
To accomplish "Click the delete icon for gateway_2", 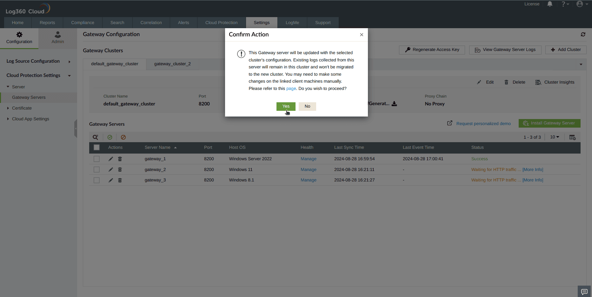I will 120,169.
